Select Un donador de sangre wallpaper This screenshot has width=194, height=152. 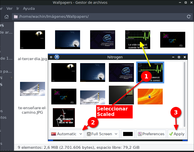click(x=64, y=118)
